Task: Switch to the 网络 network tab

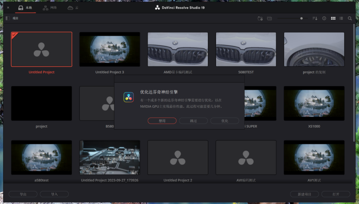Action: [50, 8]
